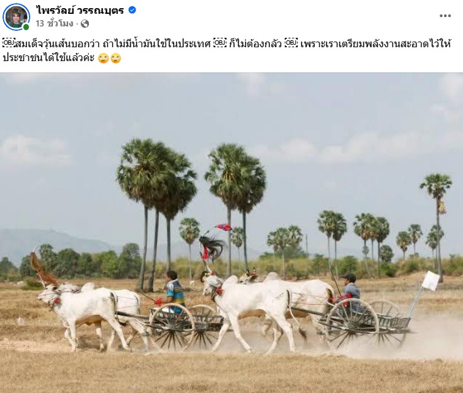
Task: Click the second eye-roll emoji in caption
Action: [116, 58]
